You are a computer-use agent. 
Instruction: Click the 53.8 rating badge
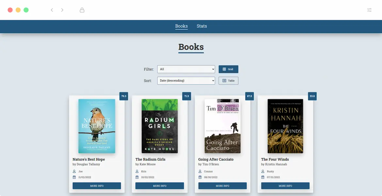[312, 96]
